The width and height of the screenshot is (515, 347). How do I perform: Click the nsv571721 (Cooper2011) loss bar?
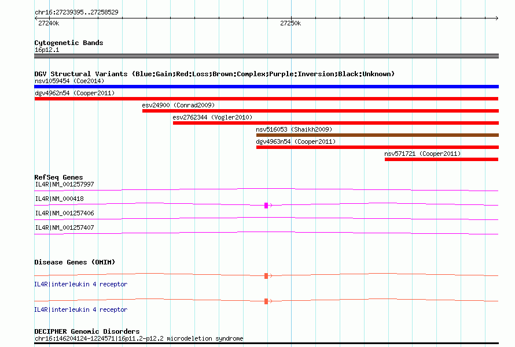pyautogui.click(x=442, y=159)
